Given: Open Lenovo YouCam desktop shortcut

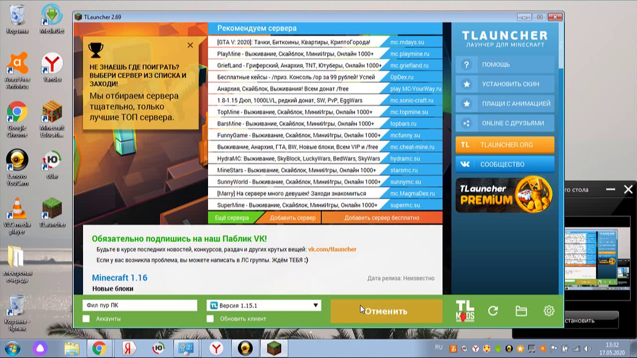Looking at the screenshot, I should (x=17, y=168).
